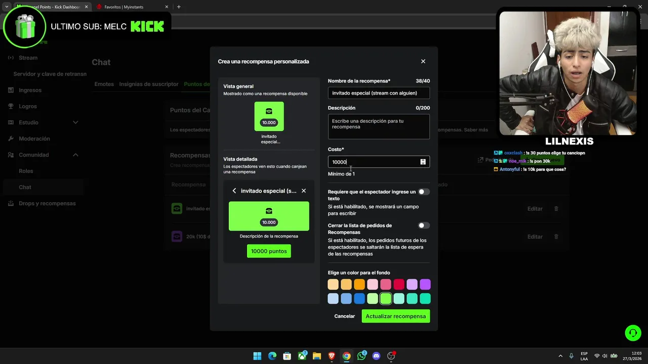The width and height of the screenshot is (648, 364).
Task: Open Brave browser from taskbar
Action: (332, 356)
